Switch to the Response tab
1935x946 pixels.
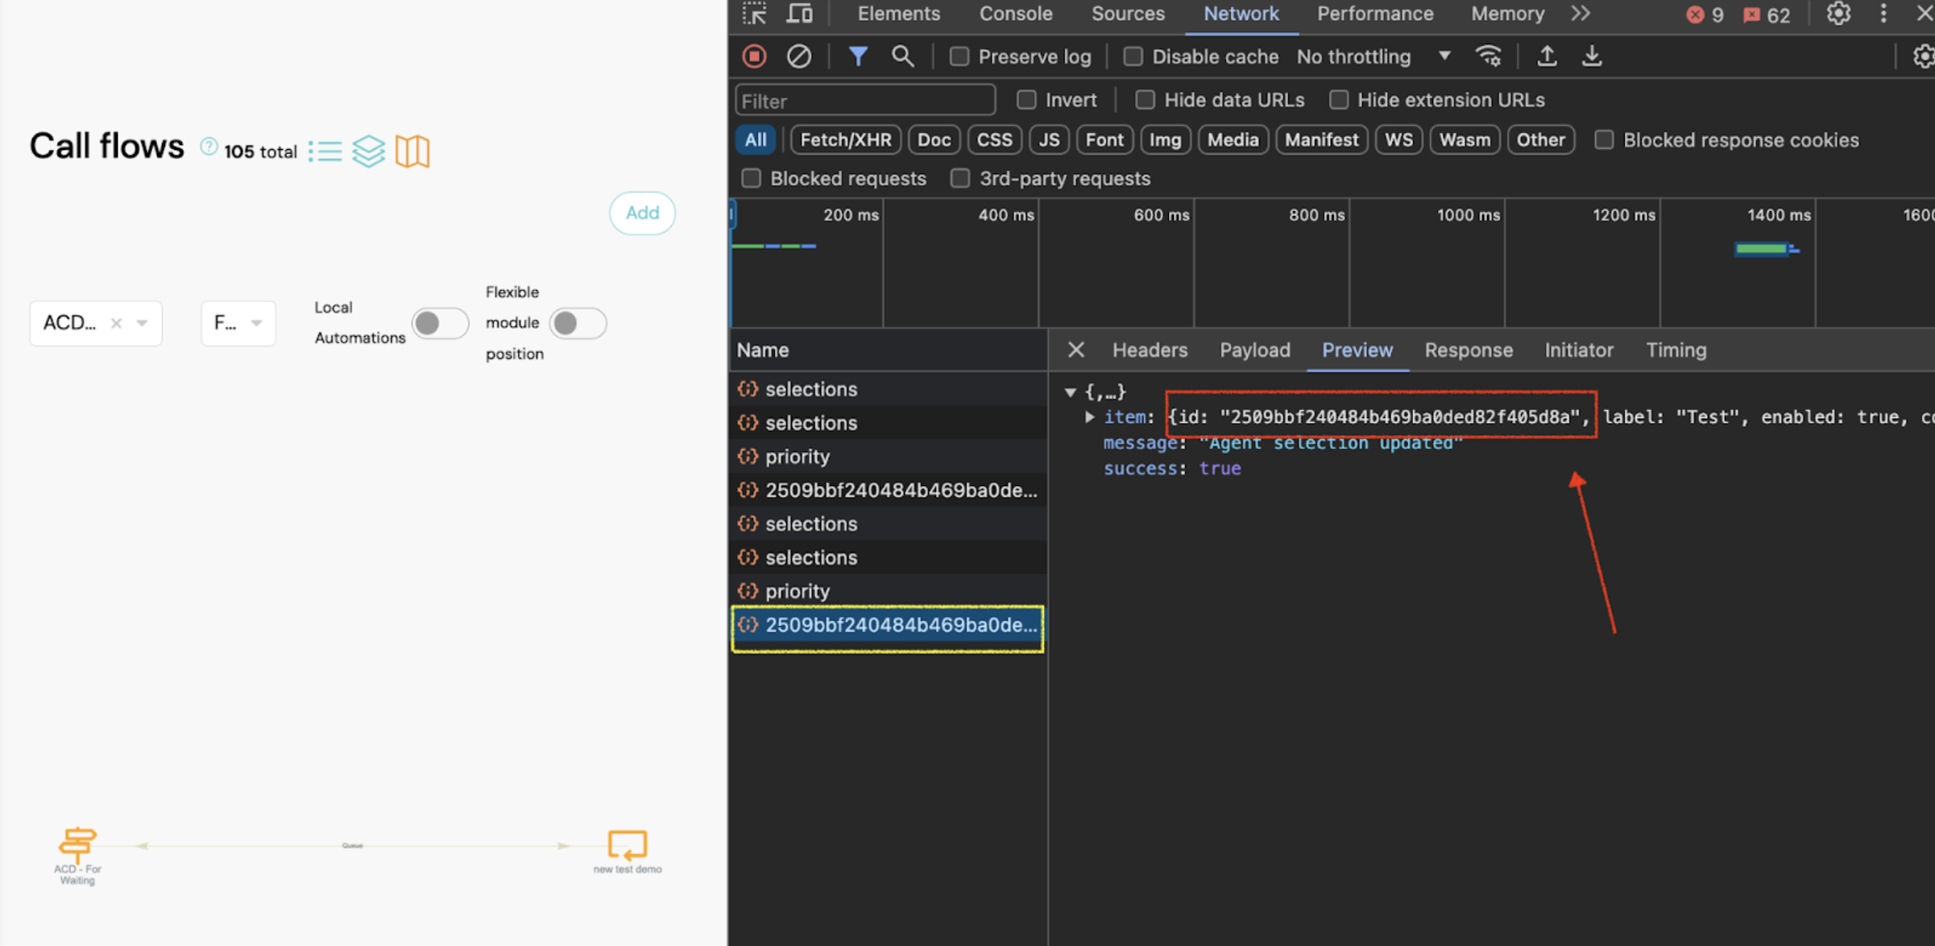click(x=1468, y=350)
